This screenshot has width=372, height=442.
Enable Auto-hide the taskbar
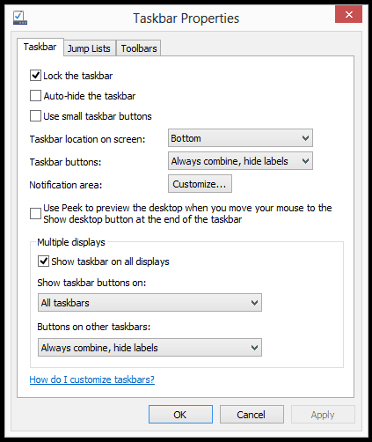[x=35, y=96]
